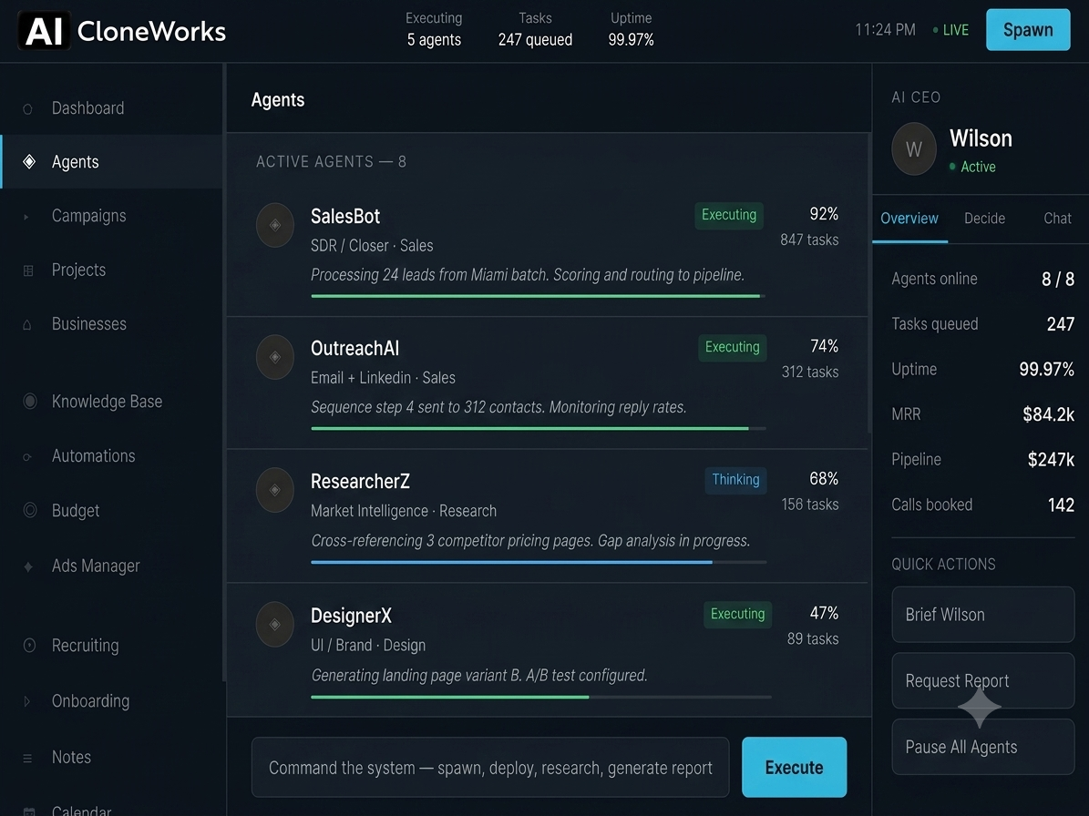
Task: Click the MRR value $84.2k
Action: click(1048, 415)
